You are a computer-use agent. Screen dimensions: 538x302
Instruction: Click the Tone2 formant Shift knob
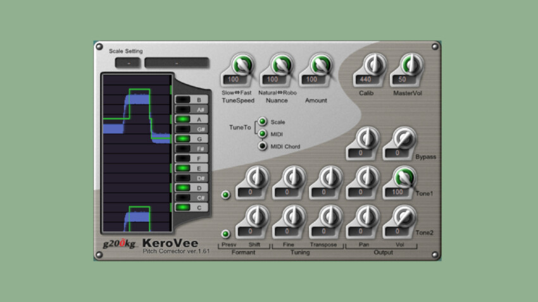click(x=256, y=216)
